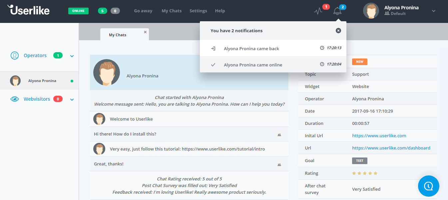Click the Userlike logo
This screenshot has width=448, height=200.
click(29, 10)
